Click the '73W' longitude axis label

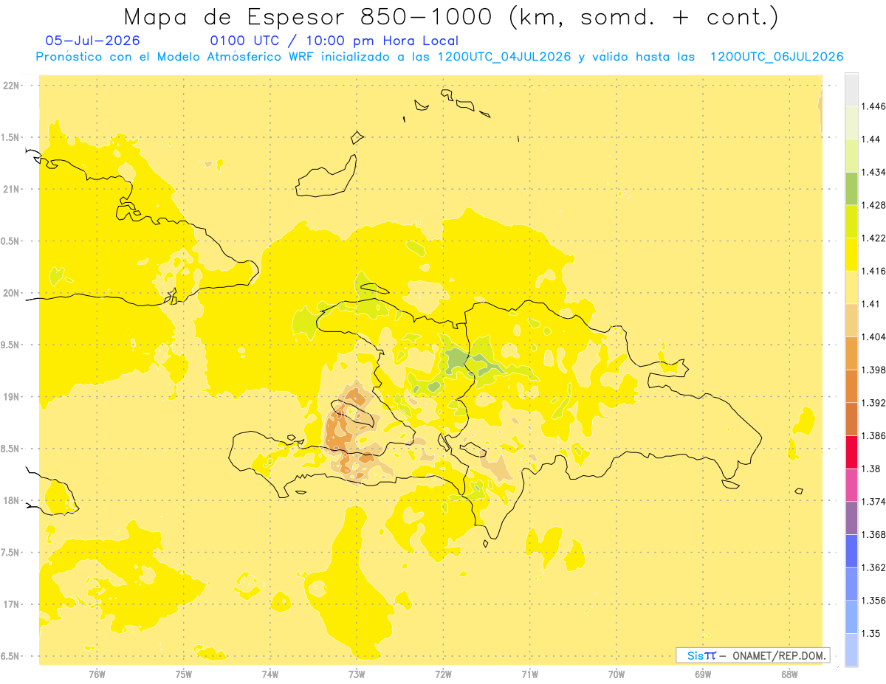(357, 674)
